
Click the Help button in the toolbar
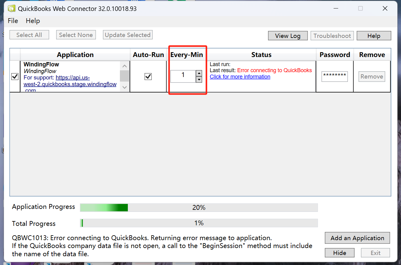pyautogui.click(x=374, y=36)
